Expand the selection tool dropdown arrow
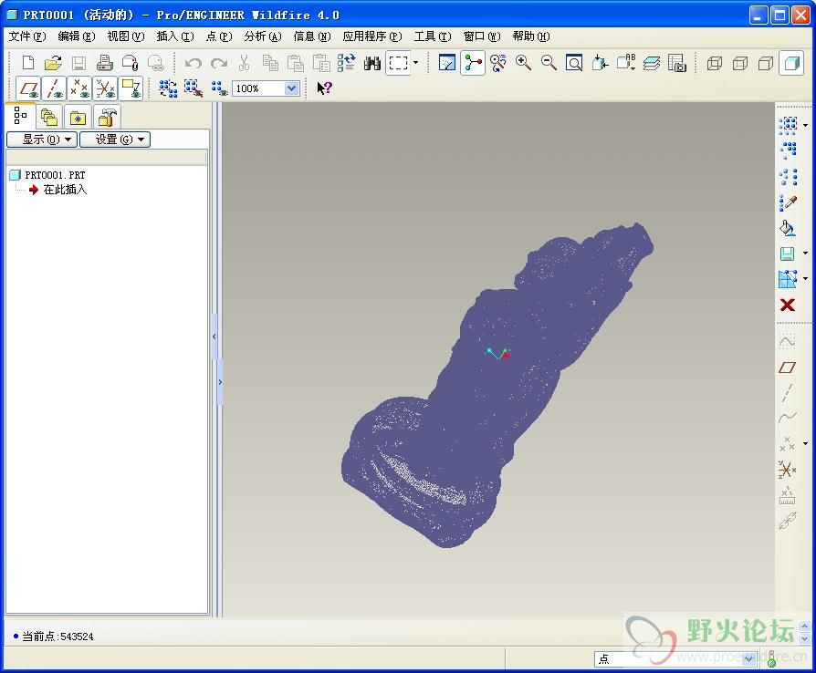This screenshot has height=673, width=816. tap(415, 63)
